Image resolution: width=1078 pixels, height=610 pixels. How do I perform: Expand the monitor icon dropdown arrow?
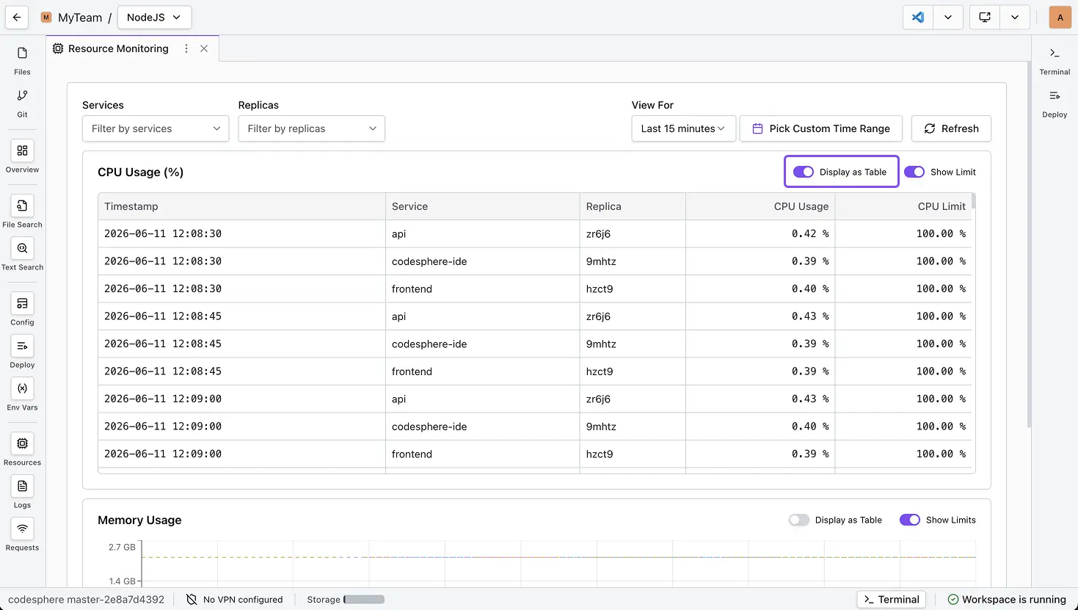(1015, 17)
